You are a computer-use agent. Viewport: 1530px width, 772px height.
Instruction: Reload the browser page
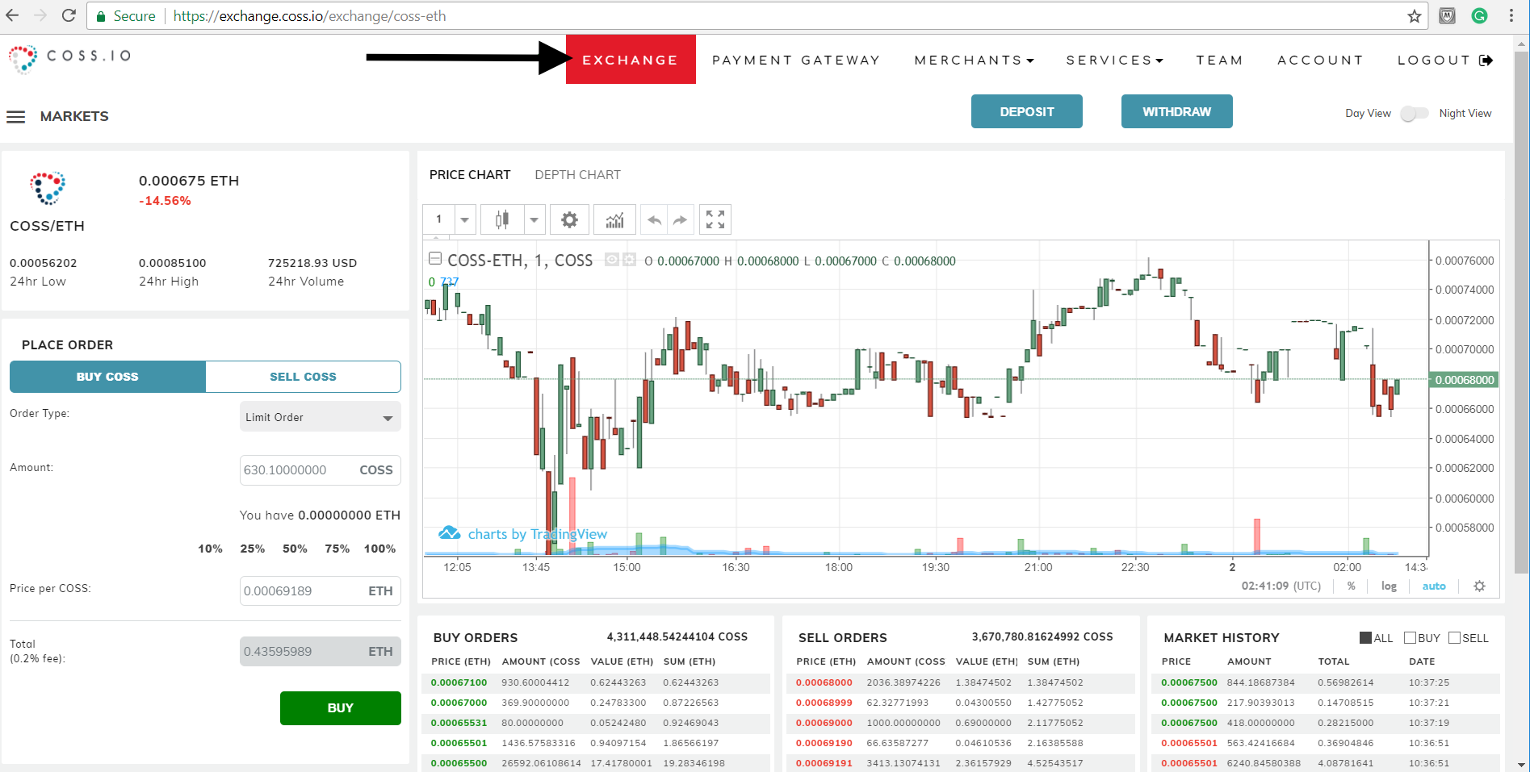pyautogui.click(x=69, y=15)
